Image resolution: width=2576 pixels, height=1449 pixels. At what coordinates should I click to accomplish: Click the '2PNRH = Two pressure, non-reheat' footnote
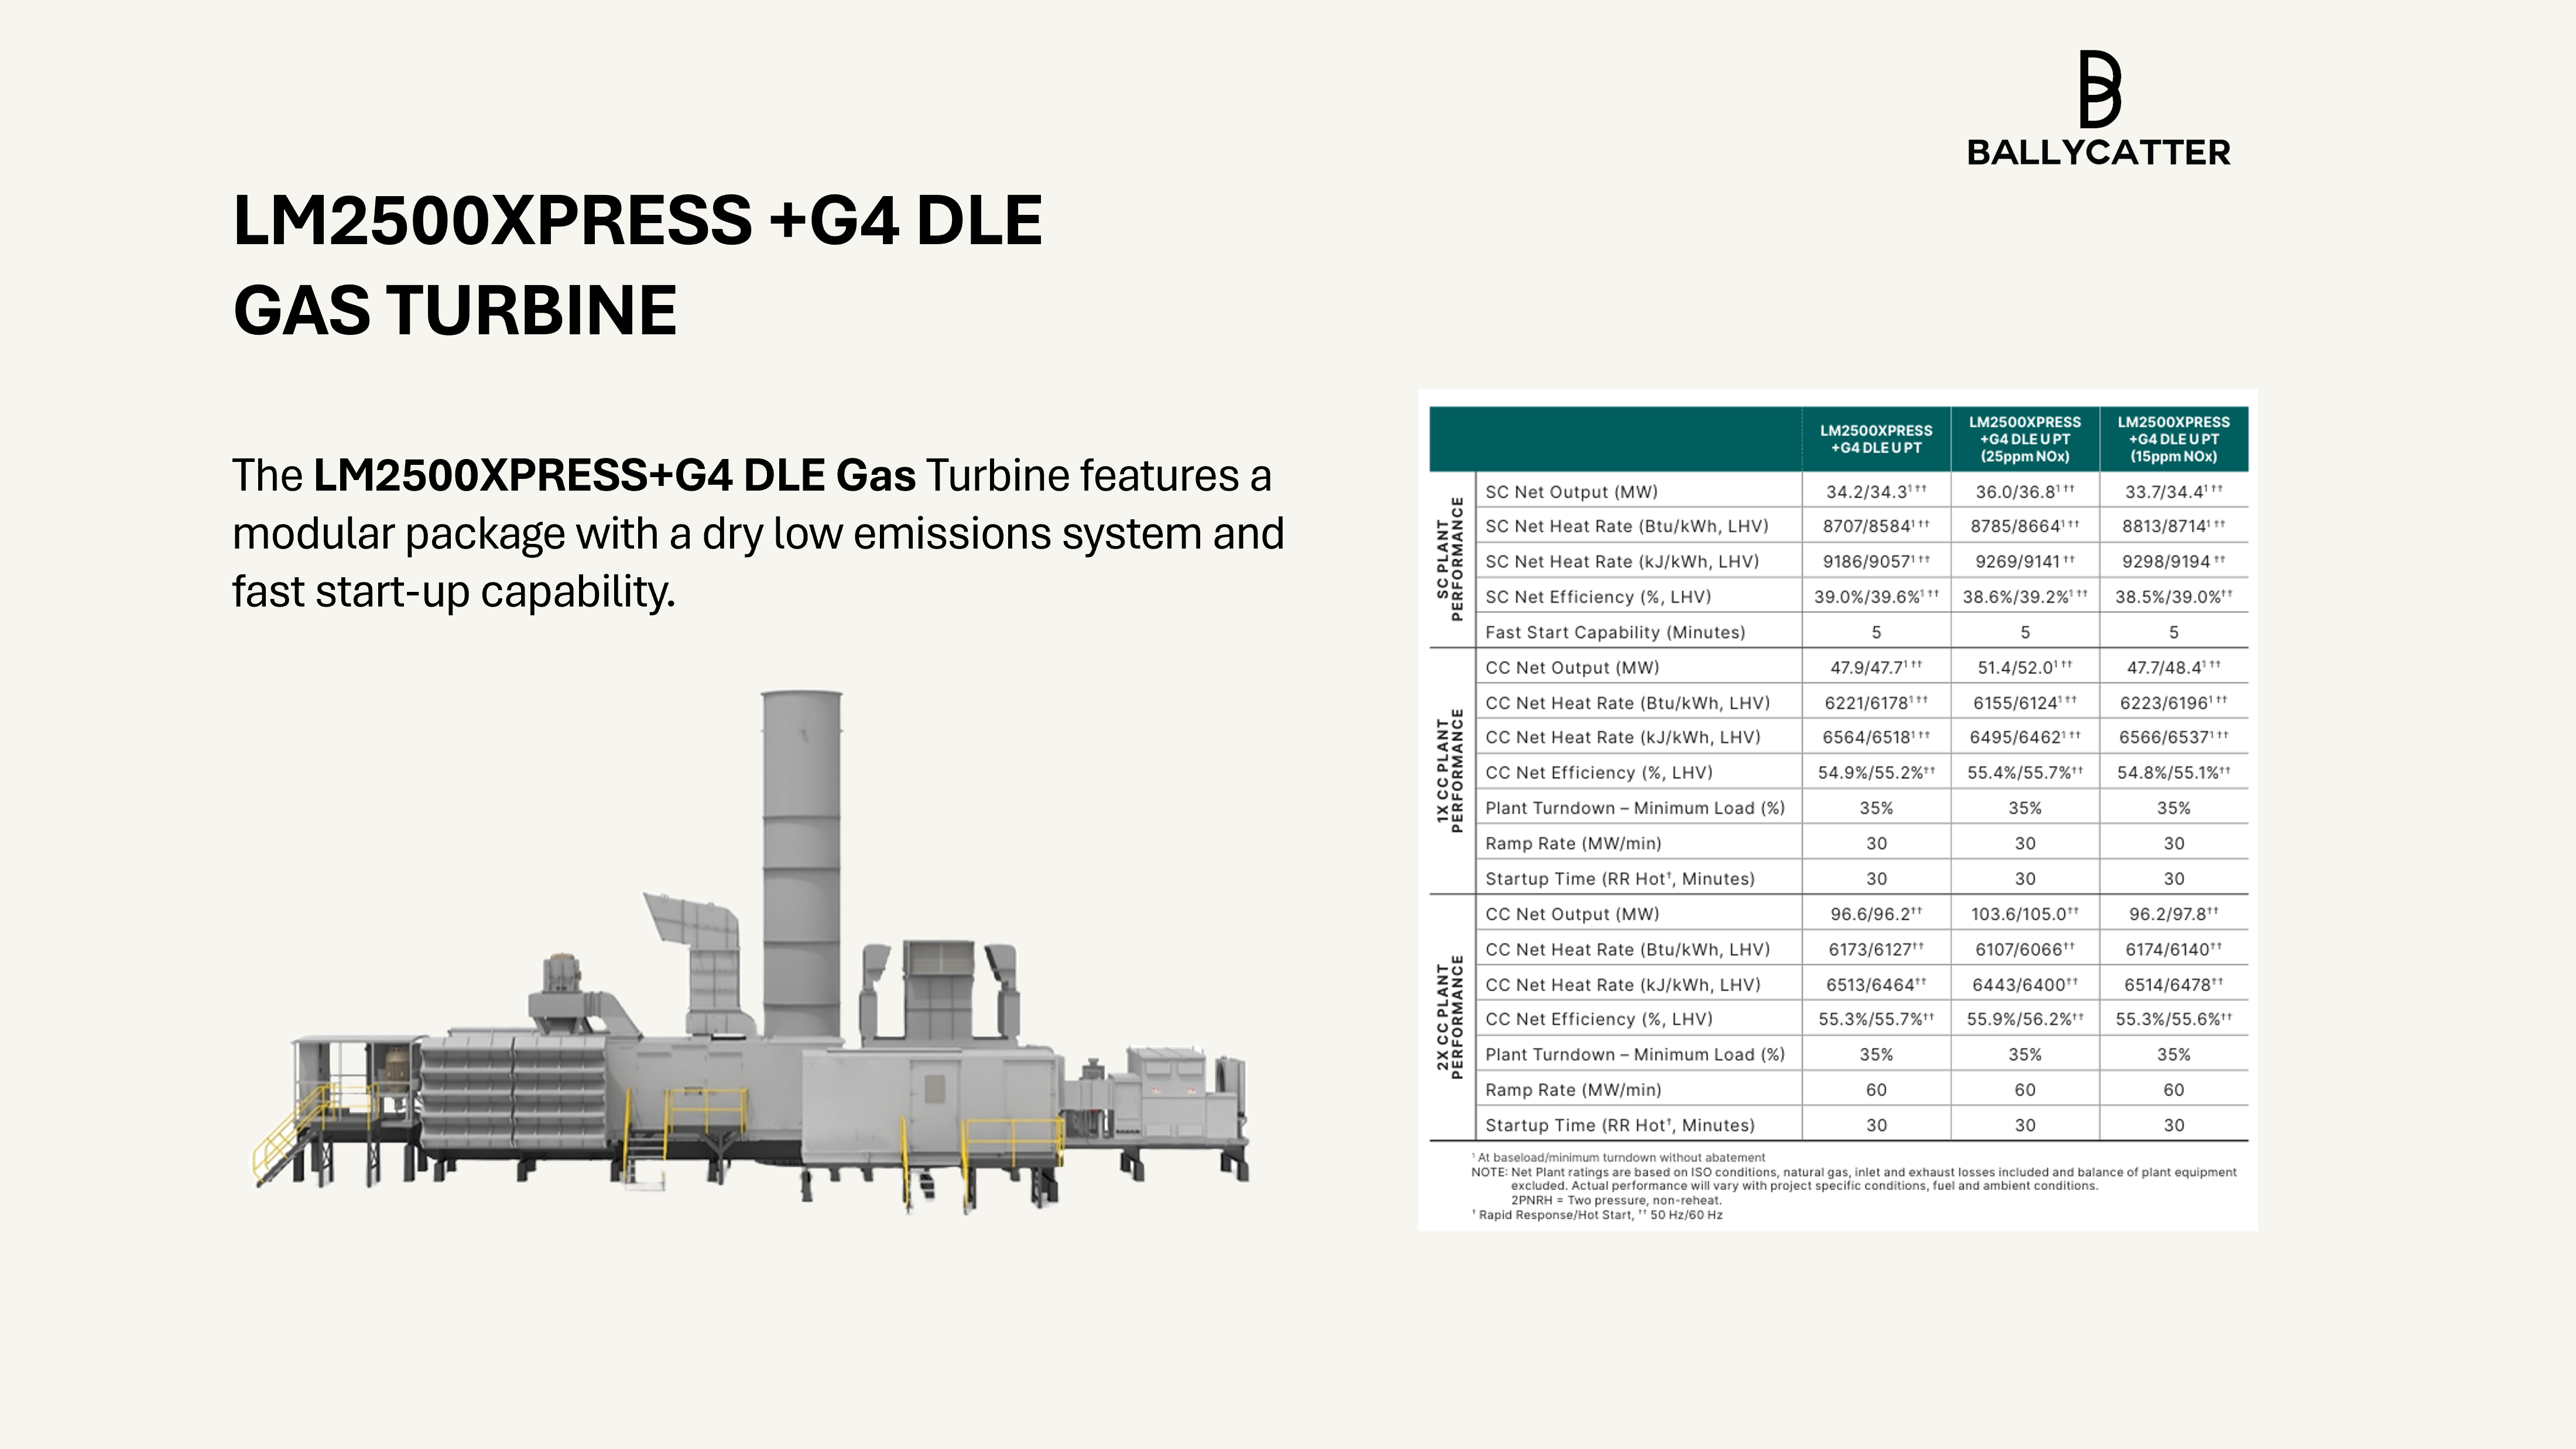[1616, 1200]
